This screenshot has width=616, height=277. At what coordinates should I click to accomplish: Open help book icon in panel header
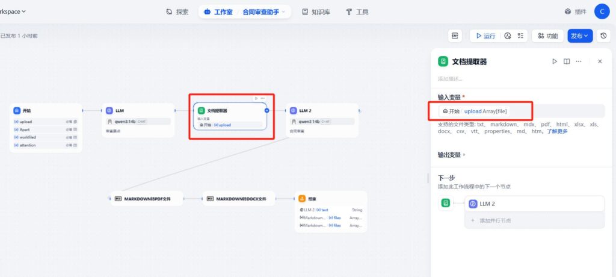[x=567, y=61]
